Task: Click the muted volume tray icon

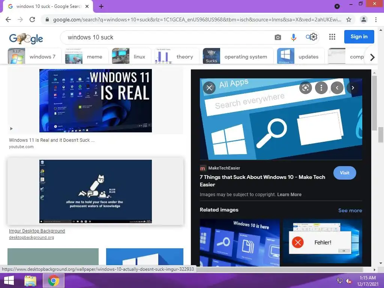Action: [x=348, y=281]
